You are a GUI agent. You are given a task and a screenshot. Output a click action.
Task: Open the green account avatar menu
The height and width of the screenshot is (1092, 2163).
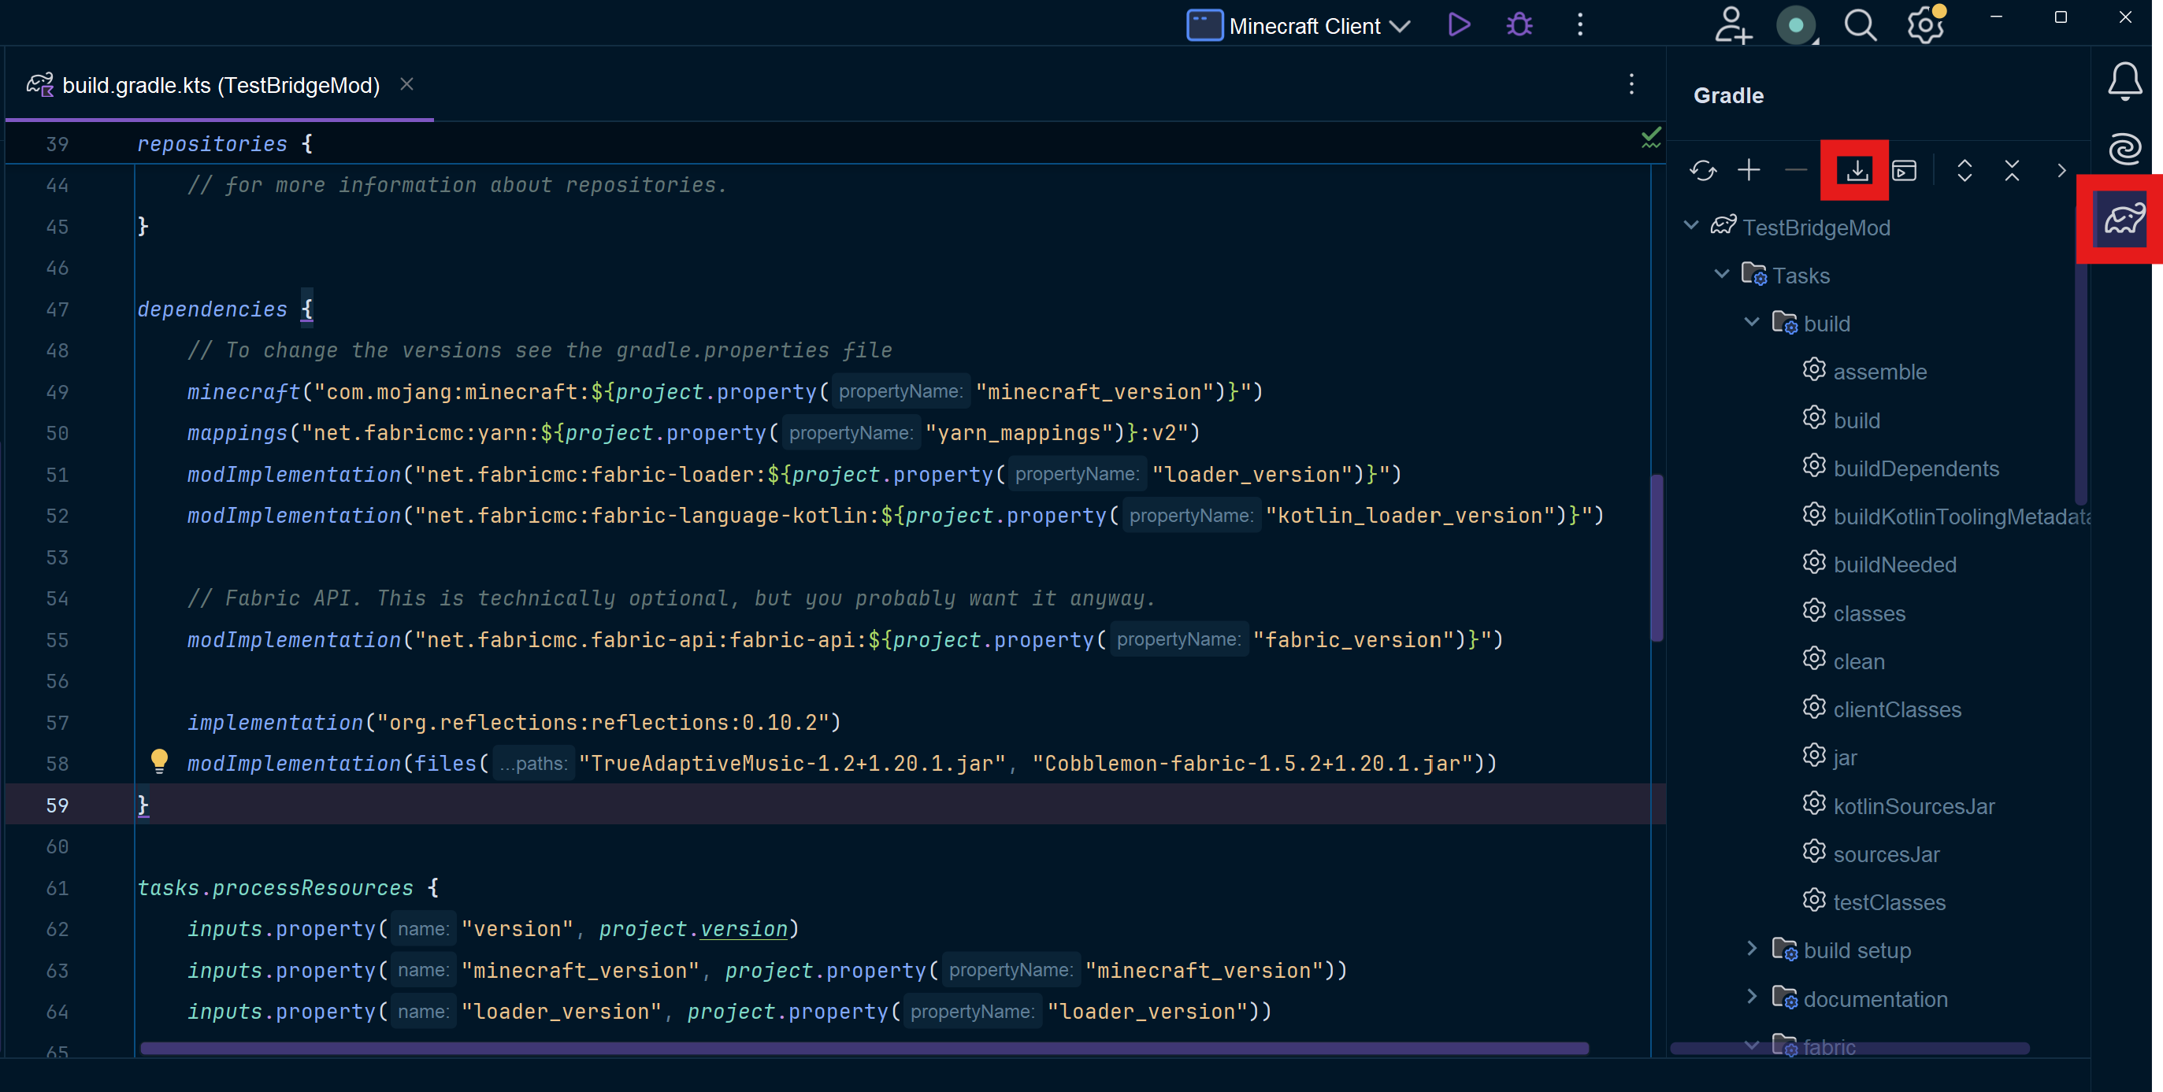[1796, 25]
